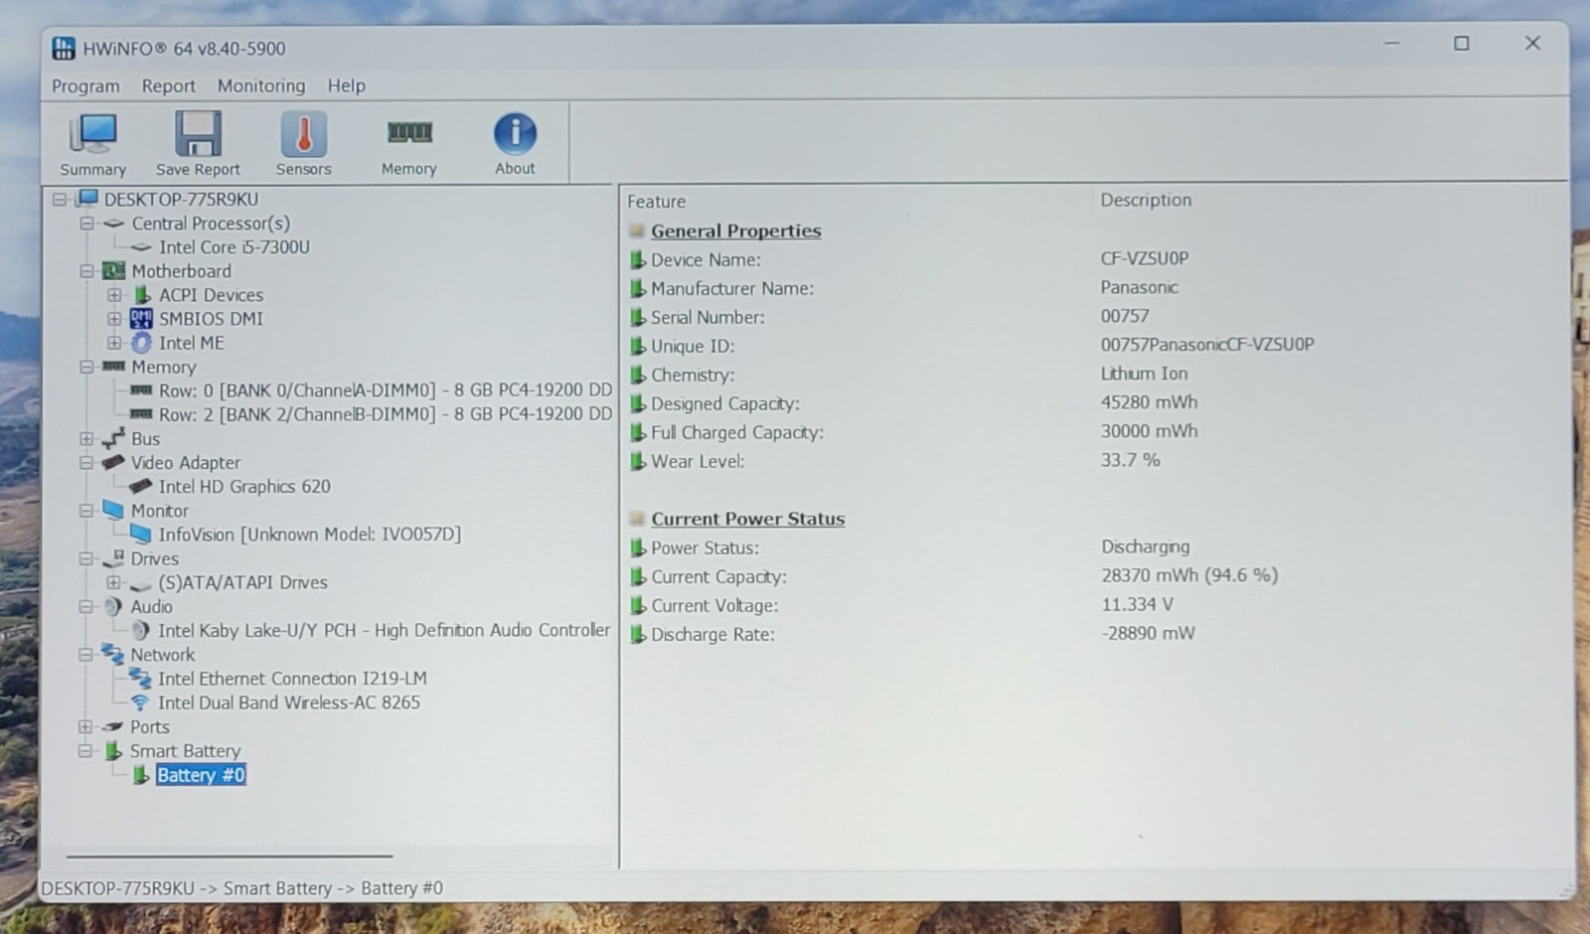This screenshot has width=1590, height=934.
Task: Click the General Properties section icon
Action: coord(637,231)
